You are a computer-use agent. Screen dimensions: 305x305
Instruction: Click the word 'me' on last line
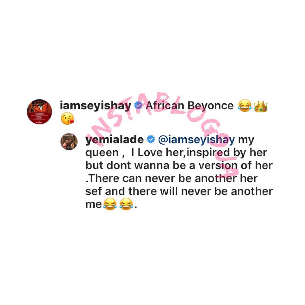93,205
